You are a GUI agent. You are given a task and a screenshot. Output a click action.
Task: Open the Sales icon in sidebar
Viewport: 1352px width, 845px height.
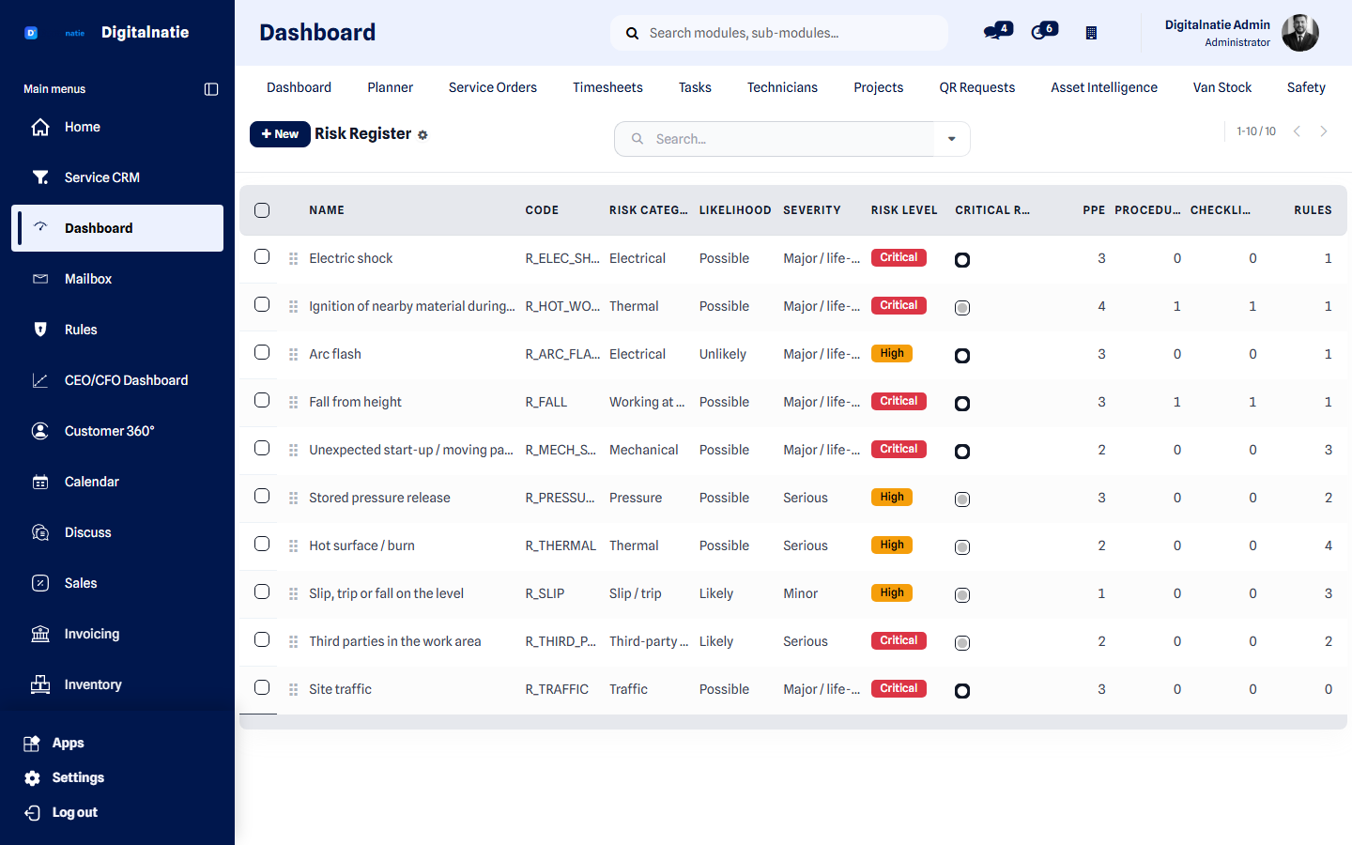(x=40, y=583)
